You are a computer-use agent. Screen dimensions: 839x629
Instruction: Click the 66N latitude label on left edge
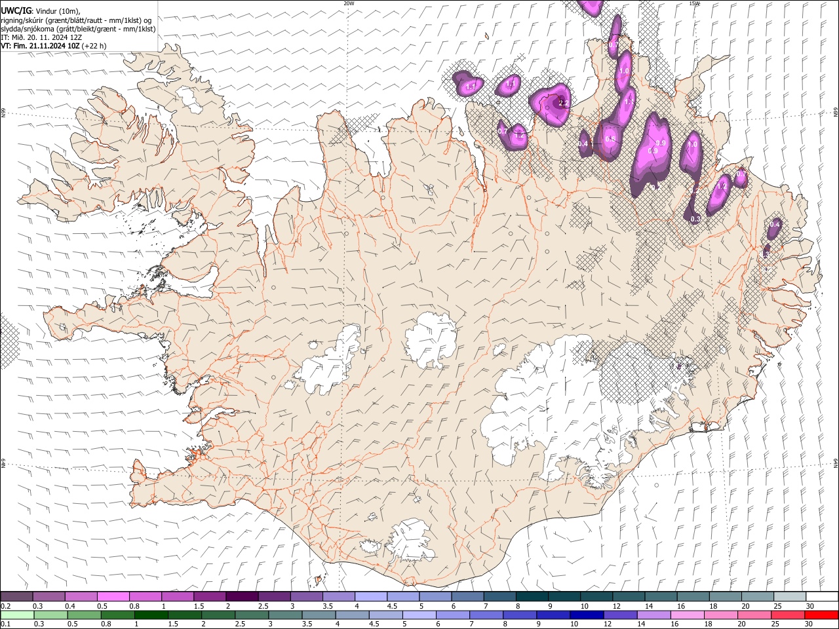[3, 113]
